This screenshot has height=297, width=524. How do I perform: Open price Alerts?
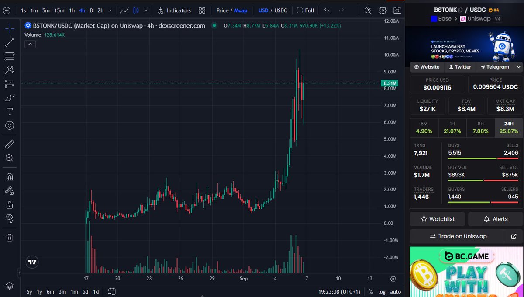(496, 219)
